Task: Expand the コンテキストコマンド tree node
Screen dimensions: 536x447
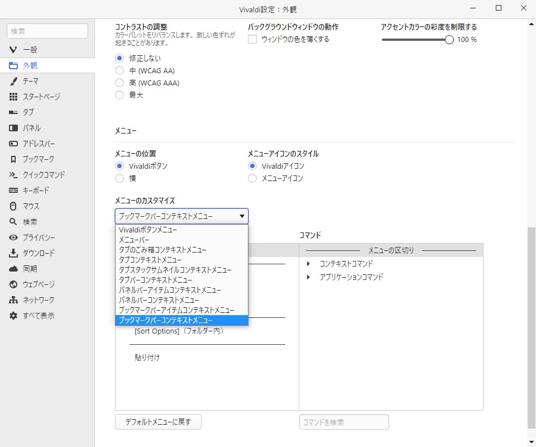Action: coord(308,264)
